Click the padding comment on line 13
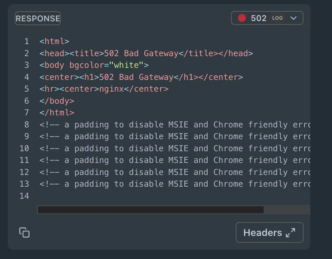 tap(175, 184)
